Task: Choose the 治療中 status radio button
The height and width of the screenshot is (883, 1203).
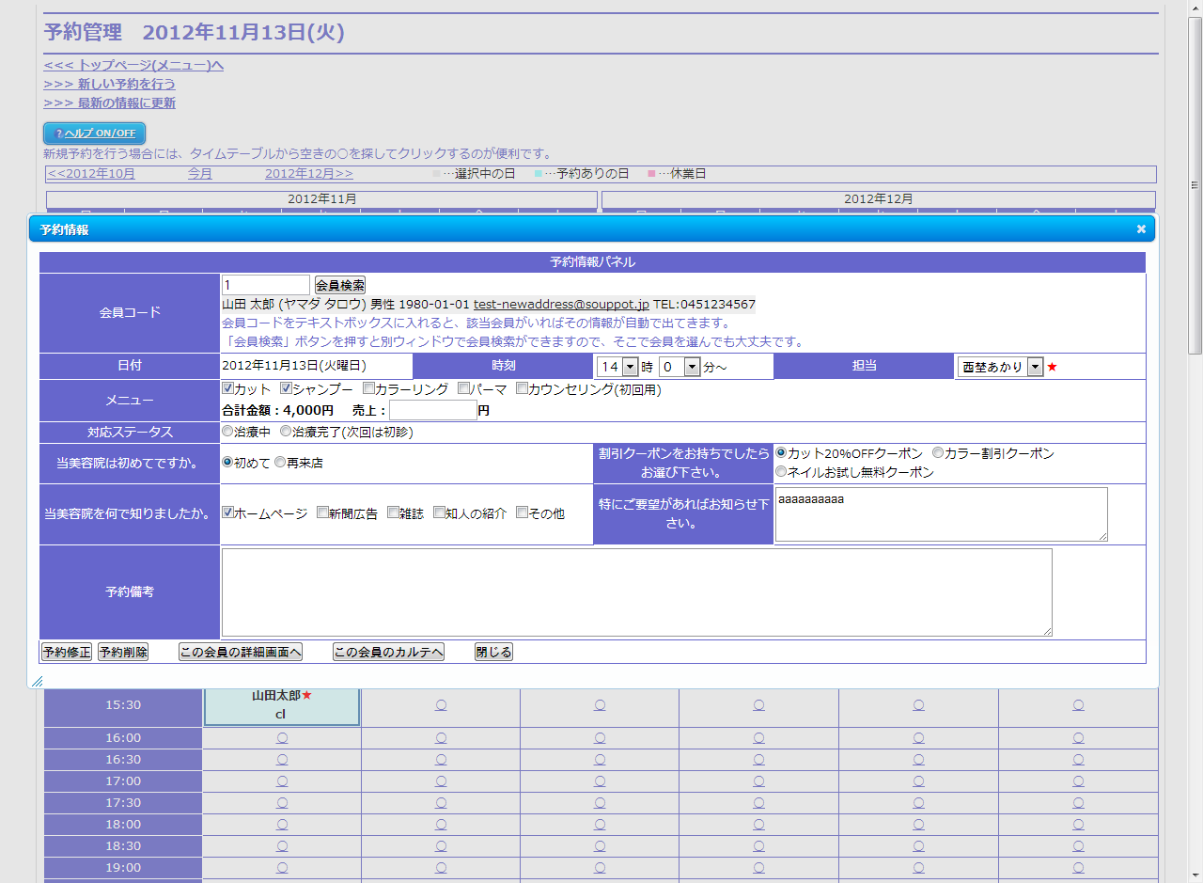Action: pos(227,432)
